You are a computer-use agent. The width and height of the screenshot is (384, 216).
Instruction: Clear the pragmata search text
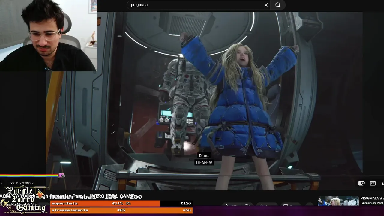[x=266, y=5]
